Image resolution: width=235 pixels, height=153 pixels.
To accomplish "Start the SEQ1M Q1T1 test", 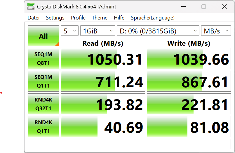I will 43,81.
